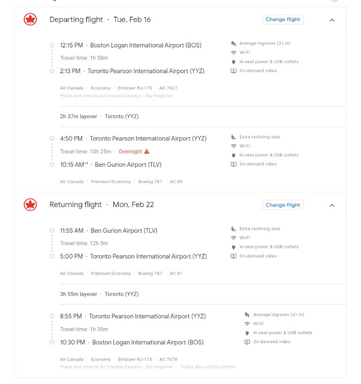Click Change flight for the departing trip
The width and height of the screenshot is (361, 384).
click(282, 19)
